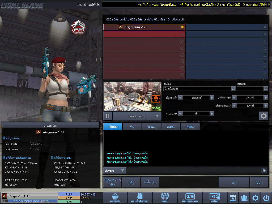
Task: Toggle KILL CAM with right arrow
Action: (x=212, y=113)
